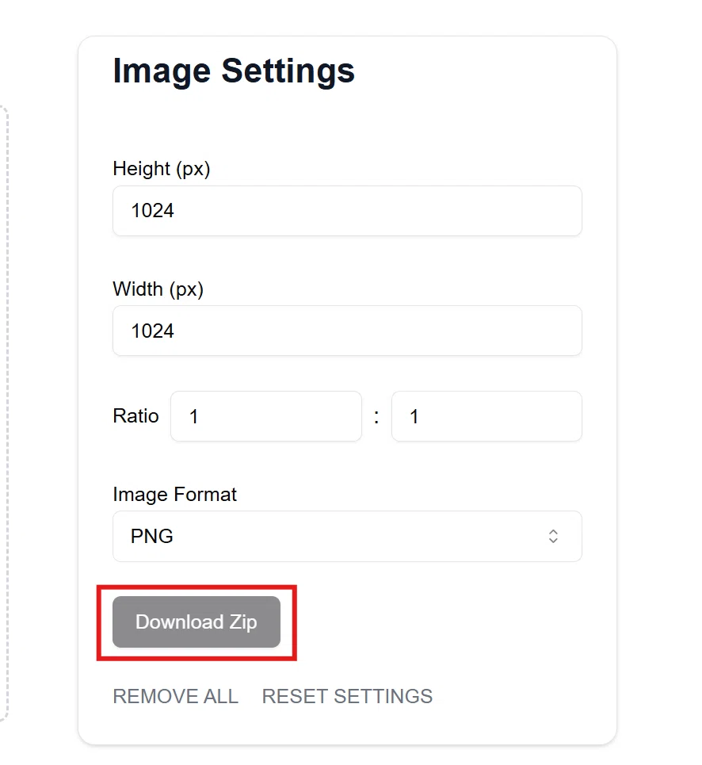The height and width of the screenshot is (765, 702).
Task: Place cursor after 1024 in Width field
Action: (175, 331)
